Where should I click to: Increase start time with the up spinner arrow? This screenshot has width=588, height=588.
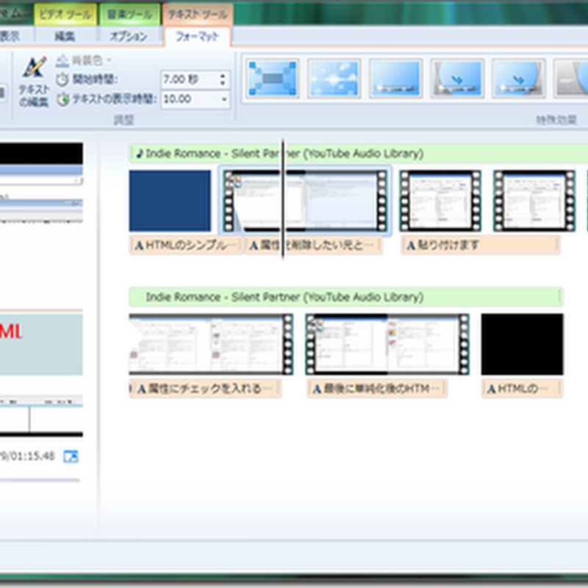pos(223,76)
